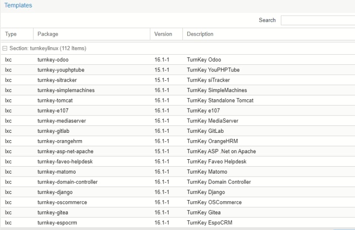Image resolution: width=355 pixels, height=230 pixels.
Task: Choose the turnkey-domain-controller template
Action: [x=67, y=182]
